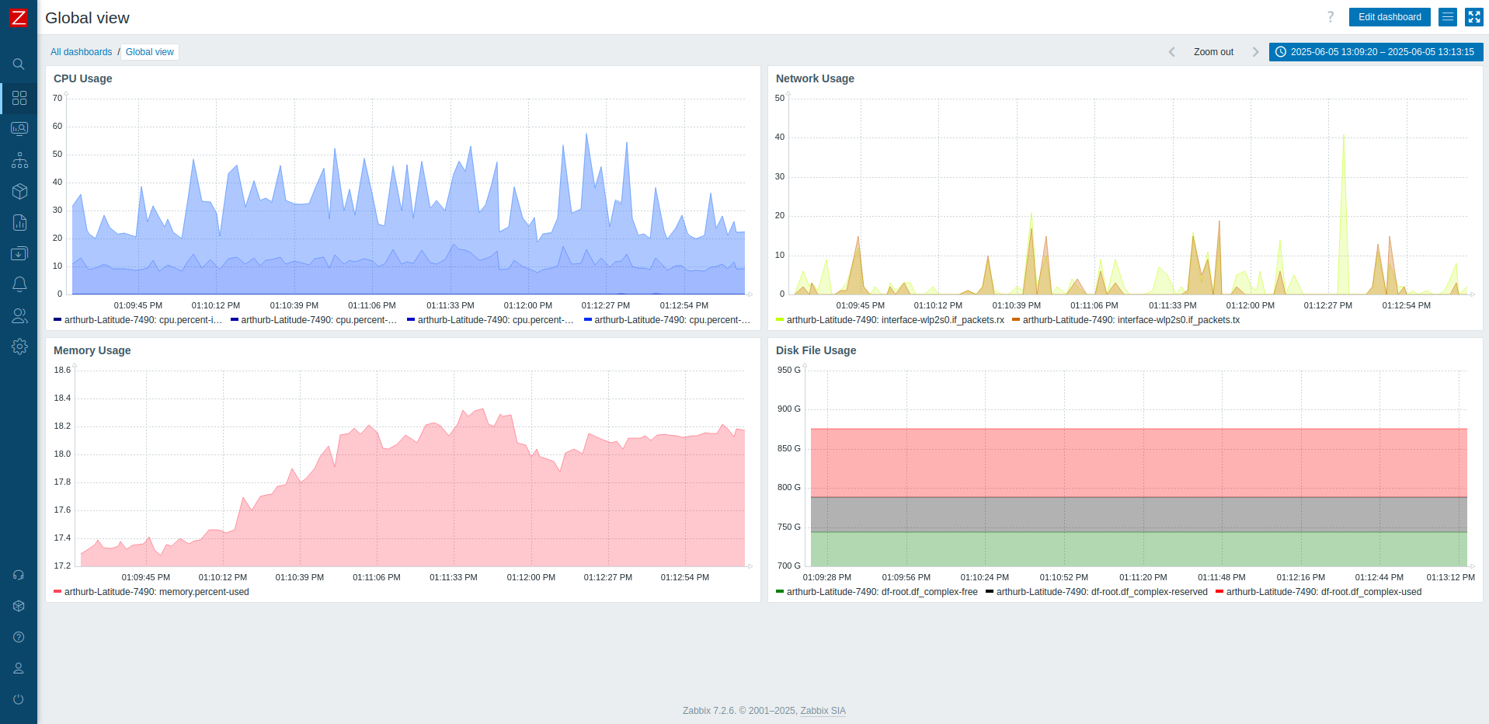Open the Reports sidebar icon
Viewport: 1489px width, 724px height.
(x=19, y=222)
